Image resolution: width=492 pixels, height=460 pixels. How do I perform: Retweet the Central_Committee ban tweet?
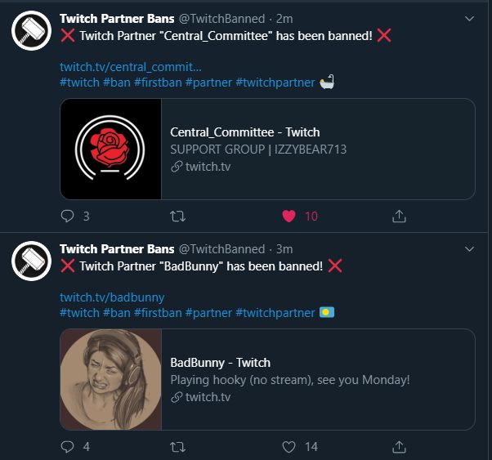pos(177,217)
